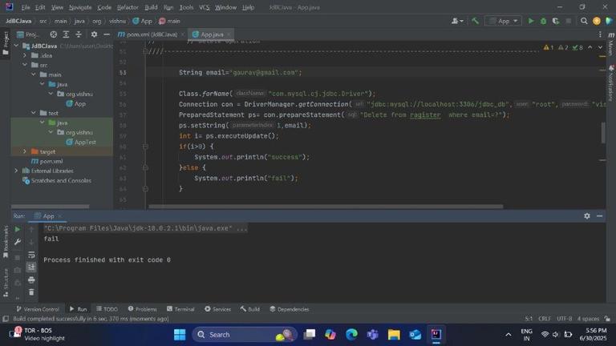Open Problems tool window
The width and height of the screenshot is (616, 346).
coord(143,309)
